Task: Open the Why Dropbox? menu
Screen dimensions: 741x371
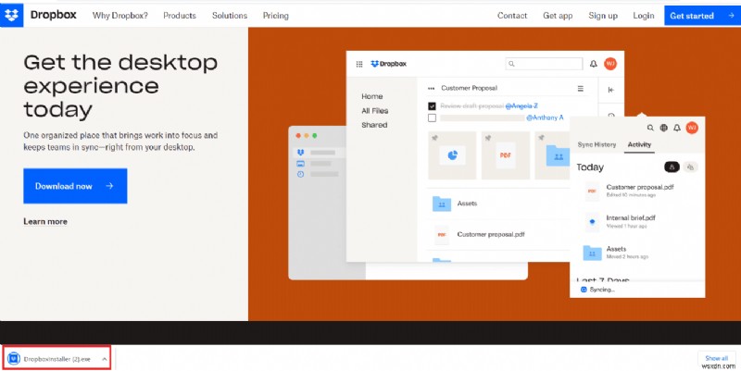Action: pos(120,16)
